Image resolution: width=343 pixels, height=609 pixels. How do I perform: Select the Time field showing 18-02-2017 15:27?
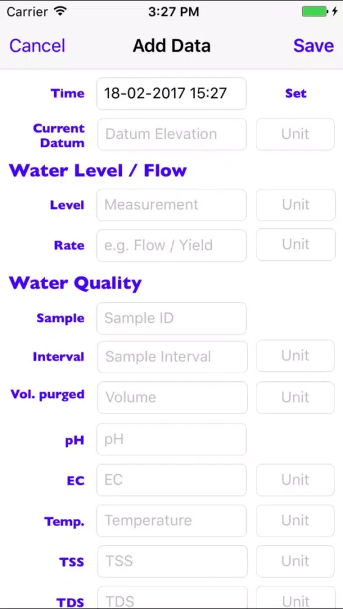pos(171,93)
